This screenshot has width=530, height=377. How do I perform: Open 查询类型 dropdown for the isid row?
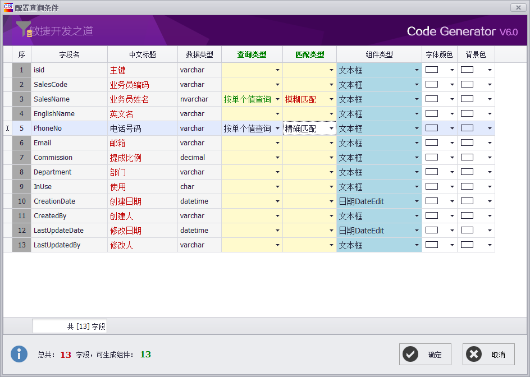(277, 70)
